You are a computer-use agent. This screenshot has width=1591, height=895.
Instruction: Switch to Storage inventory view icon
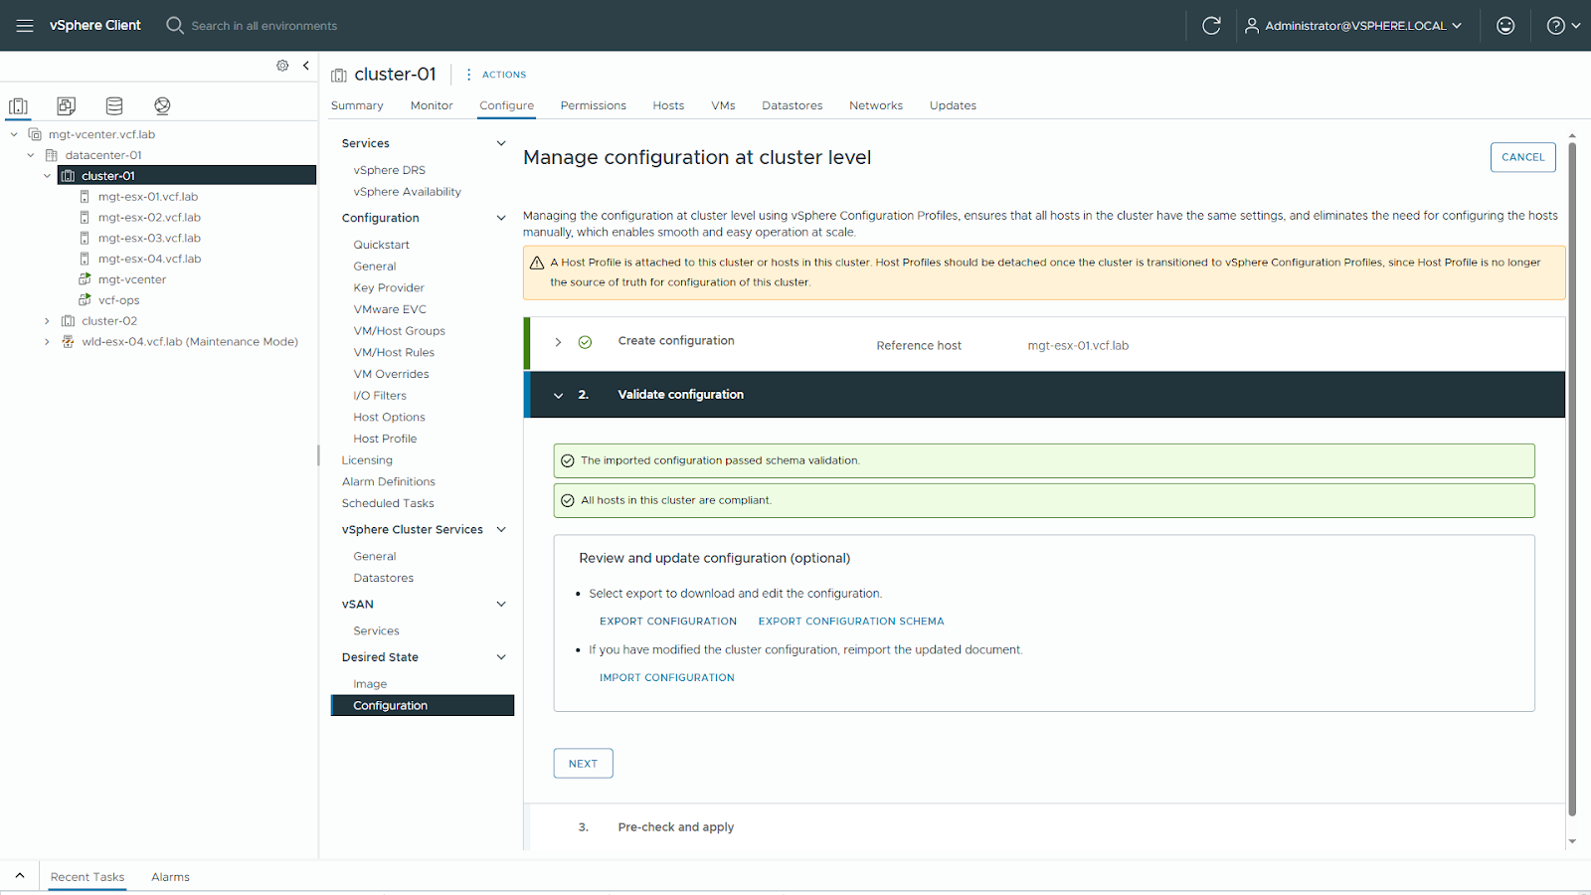(x=114, y=105)
